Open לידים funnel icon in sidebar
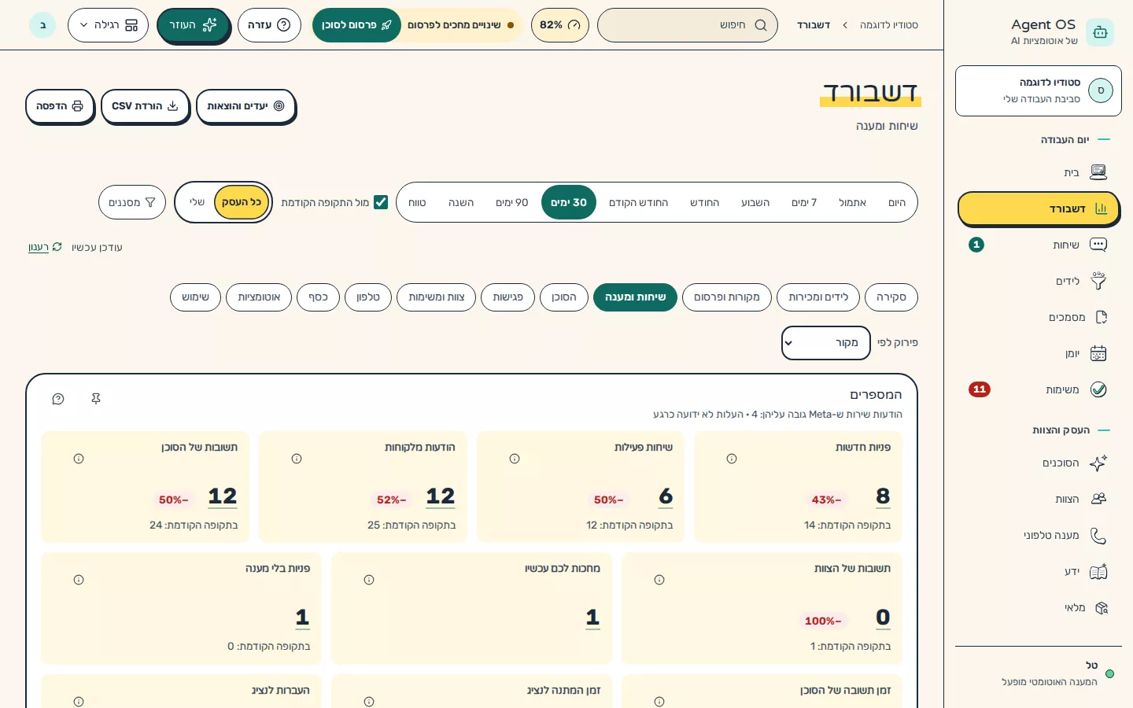Image resolution: width=1133 pixels, height=708 pixels. coord(1098,281)
